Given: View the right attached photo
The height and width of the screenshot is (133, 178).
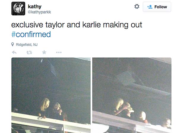Looking at the screenshot, I should click(x=132, y=95).
